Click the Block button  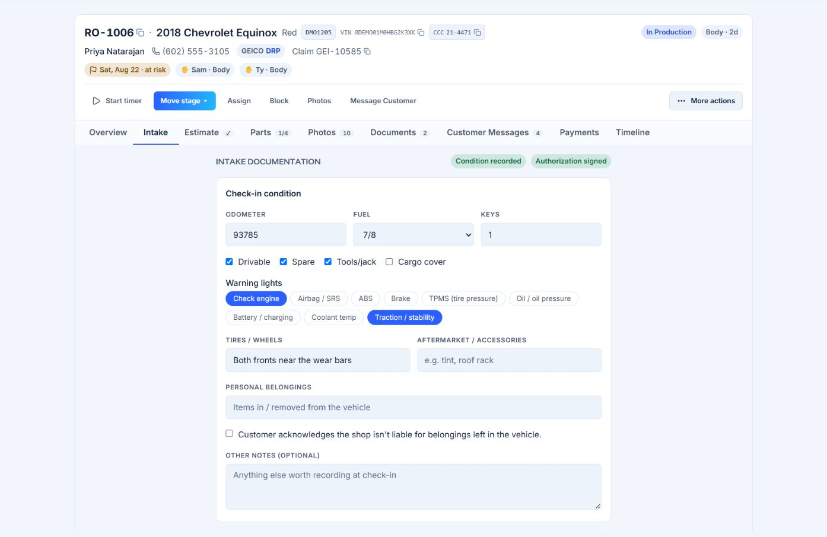279,101
